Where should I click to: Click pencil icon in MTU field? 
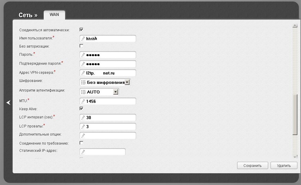[x=83, y=101]
